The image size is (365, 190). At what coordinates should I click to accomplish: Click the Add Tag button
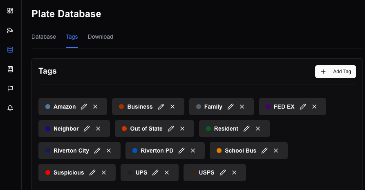click(336, 72)
